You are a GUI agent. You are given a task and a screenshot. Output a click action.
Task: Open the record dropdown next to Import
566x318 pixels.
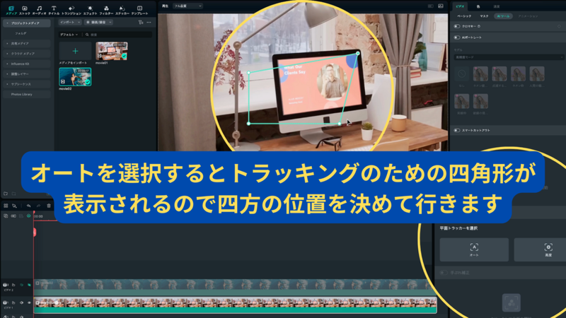98,23
